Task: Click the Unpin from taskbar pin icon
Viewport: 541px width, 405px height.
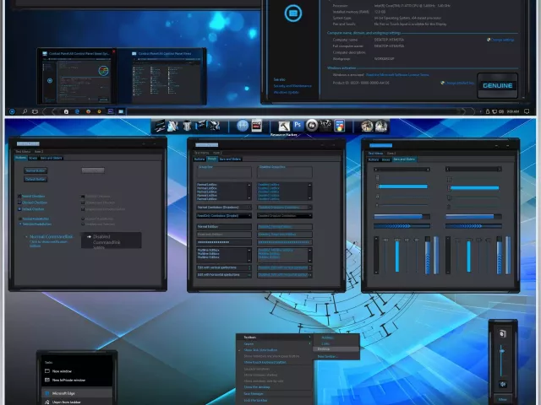Action: 47,402
